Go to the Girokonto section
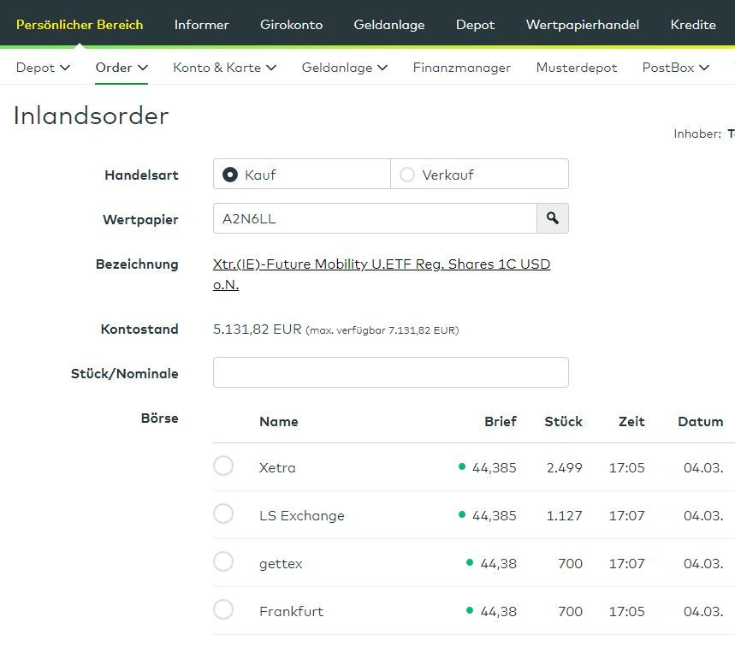 (x=291, y=25)
